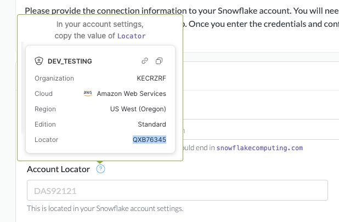
Task: Click the snowflakecomputing.com code text
Action: click(x=259, y=148)
